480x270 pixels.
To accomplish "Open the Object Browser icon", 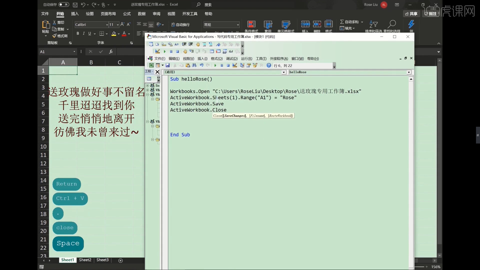I will [255, 65].
